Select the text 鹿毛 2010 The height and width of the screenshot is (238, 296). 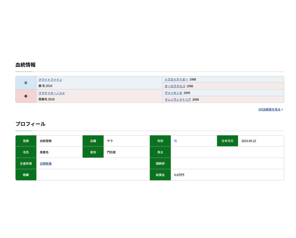tap(45, 86)
